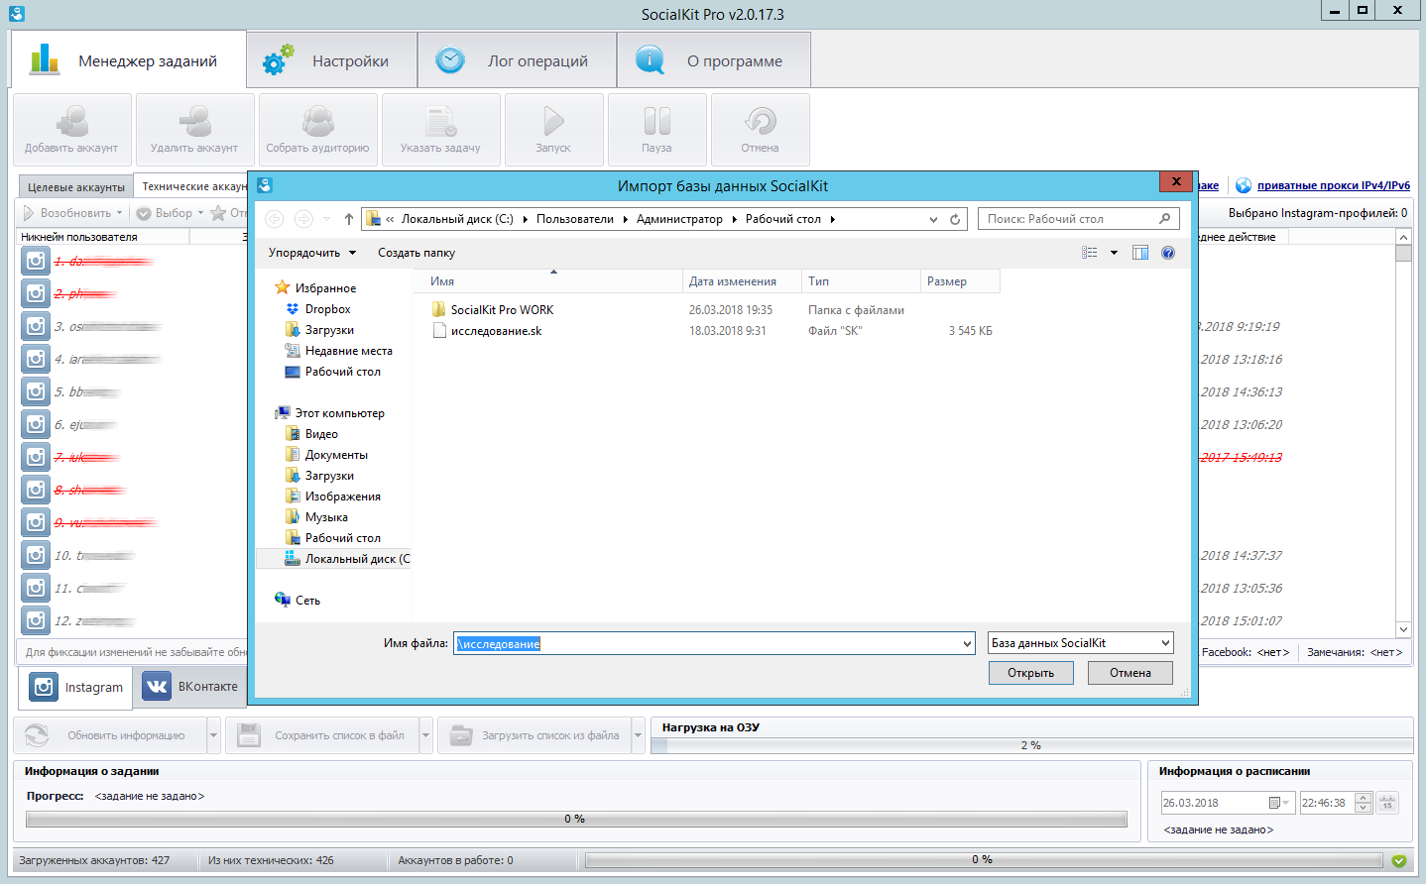Viewport: 1426px width, 884px height.
Task: Expand the Сохранить список в файл dropdown arrow
Action: [x=426, y=735]
